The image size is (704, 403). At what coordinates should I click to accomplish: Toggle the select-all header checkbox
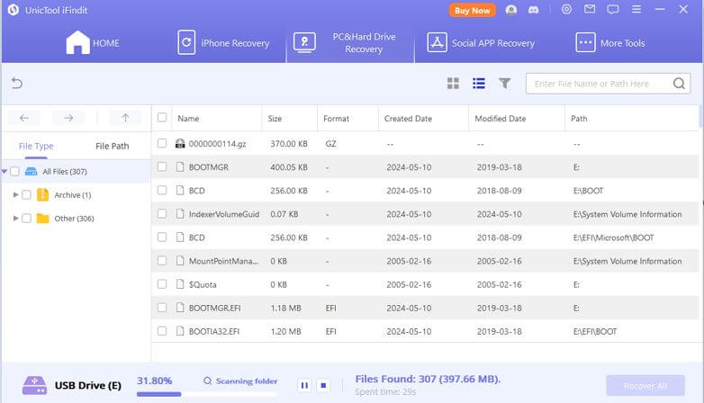pos(162,118)
